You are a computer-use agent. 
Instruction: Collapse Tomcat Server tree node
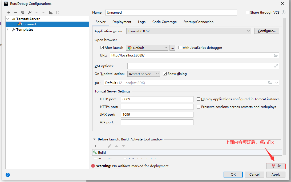click(x=8, y=19)
